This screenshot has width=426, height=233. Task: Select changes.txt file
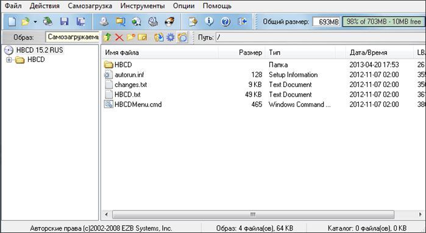tap(130, 85)
